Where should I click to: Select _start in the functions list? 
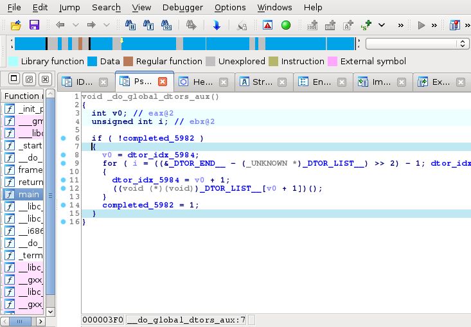tap(23, 146)
